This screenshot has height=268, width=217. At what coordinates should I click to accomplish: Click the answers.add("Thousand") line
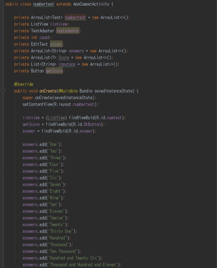pos(48,244)
